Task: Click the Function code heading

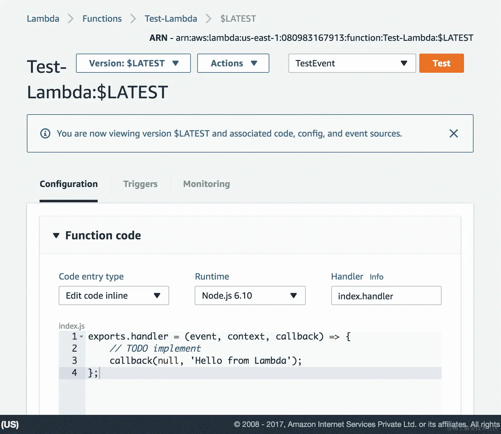Action: point(103,236)
